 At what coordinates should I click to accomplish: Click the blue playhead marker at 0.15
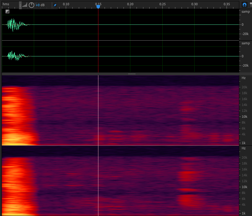tap(98, 6)
